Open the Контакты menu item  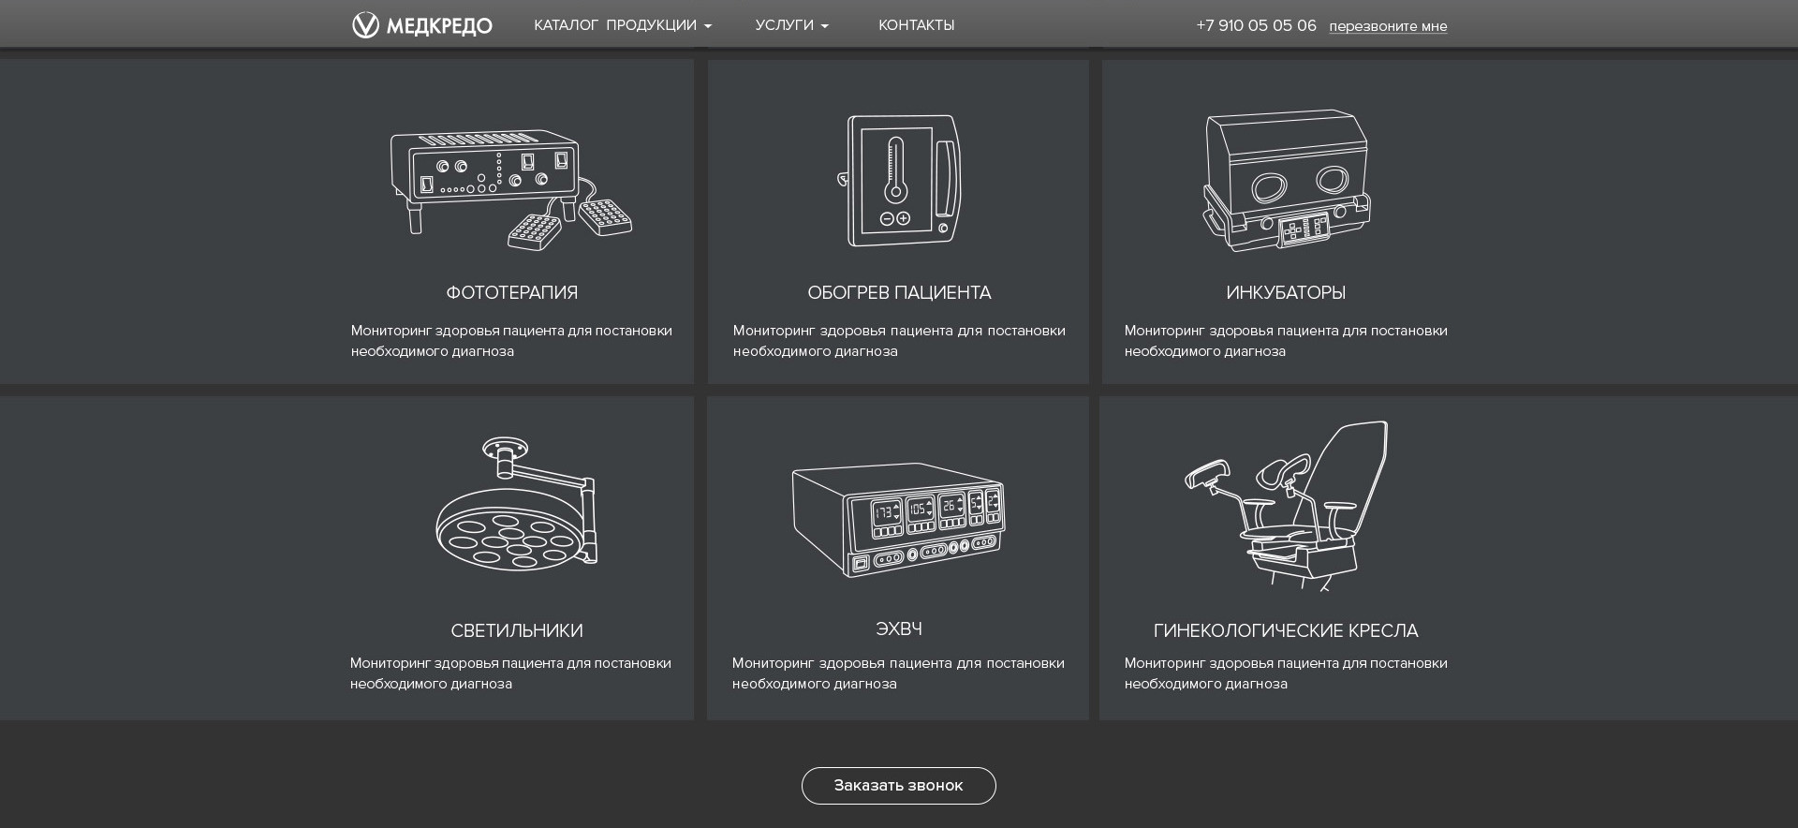pos(916,25)
